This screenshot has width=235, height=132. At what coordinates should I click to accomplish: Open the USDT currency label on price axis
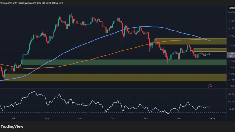coord(232,8)
